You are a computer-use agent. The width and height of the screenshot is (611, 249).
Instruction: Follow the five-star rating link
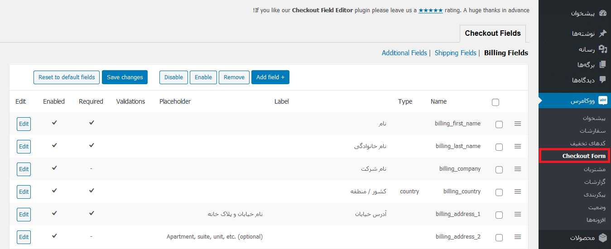coord(431,10)
